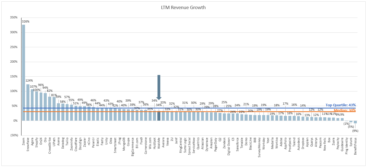Select the Adobe bar
367x167 pixels.
[281, 118]
